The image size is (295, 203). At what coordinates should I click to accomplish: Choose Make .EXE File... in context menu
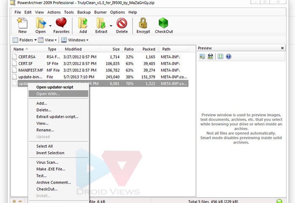[x=58, y=169]
